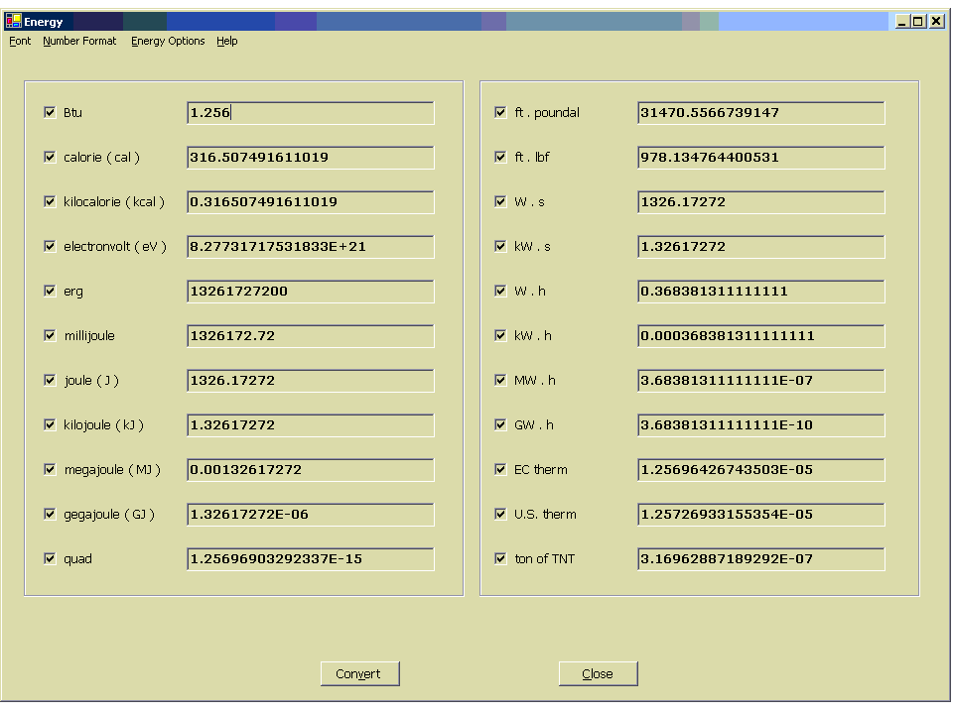The image size is (953, 714).
Task: Toggle the ft . poundal checkbox
Action: point(500,113)
